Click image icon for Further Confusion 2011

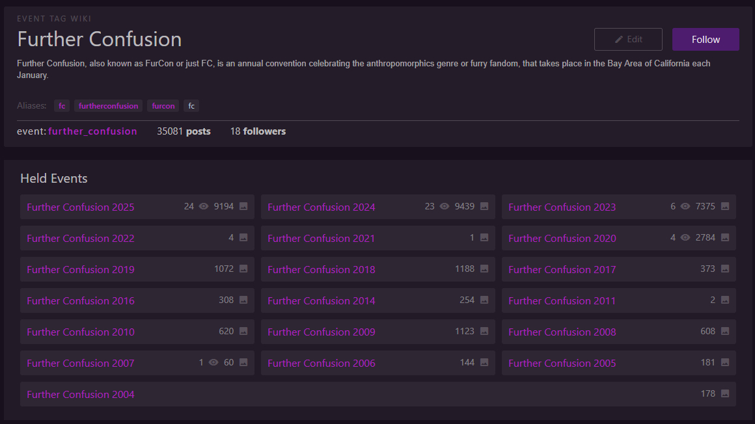(725, 300)
